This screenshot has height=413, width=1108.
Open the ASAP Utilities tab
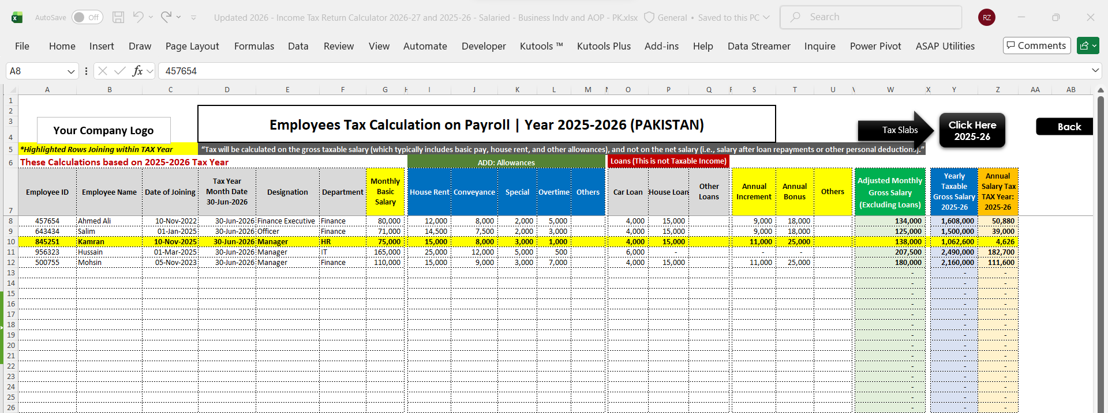click(x=945, y=46)
